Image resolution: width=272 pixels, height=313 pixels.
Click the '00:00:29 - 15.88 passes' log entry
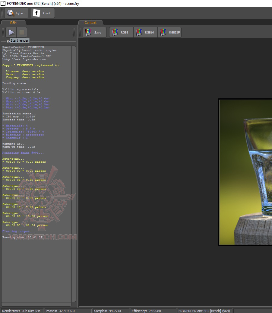coord(25,216)
